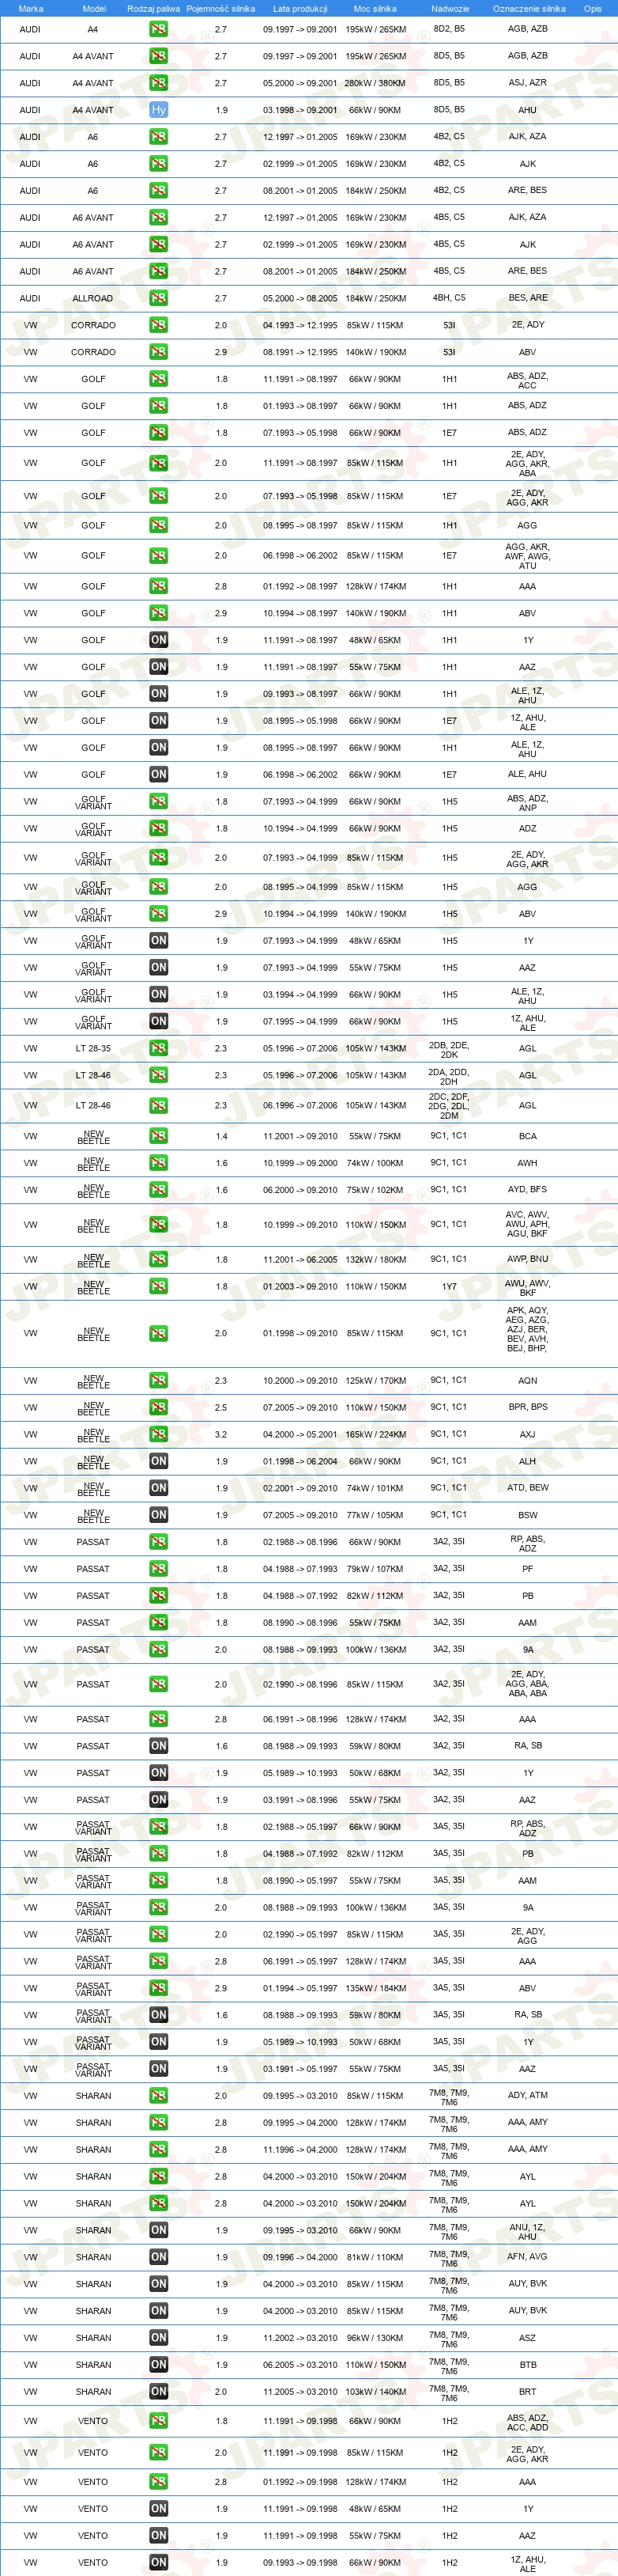The height and width of the screenshot is (2576, 618).
Task: Click the ON diesel icon in the New Beetle BSW row
Action: click(x=158, y=1515)
